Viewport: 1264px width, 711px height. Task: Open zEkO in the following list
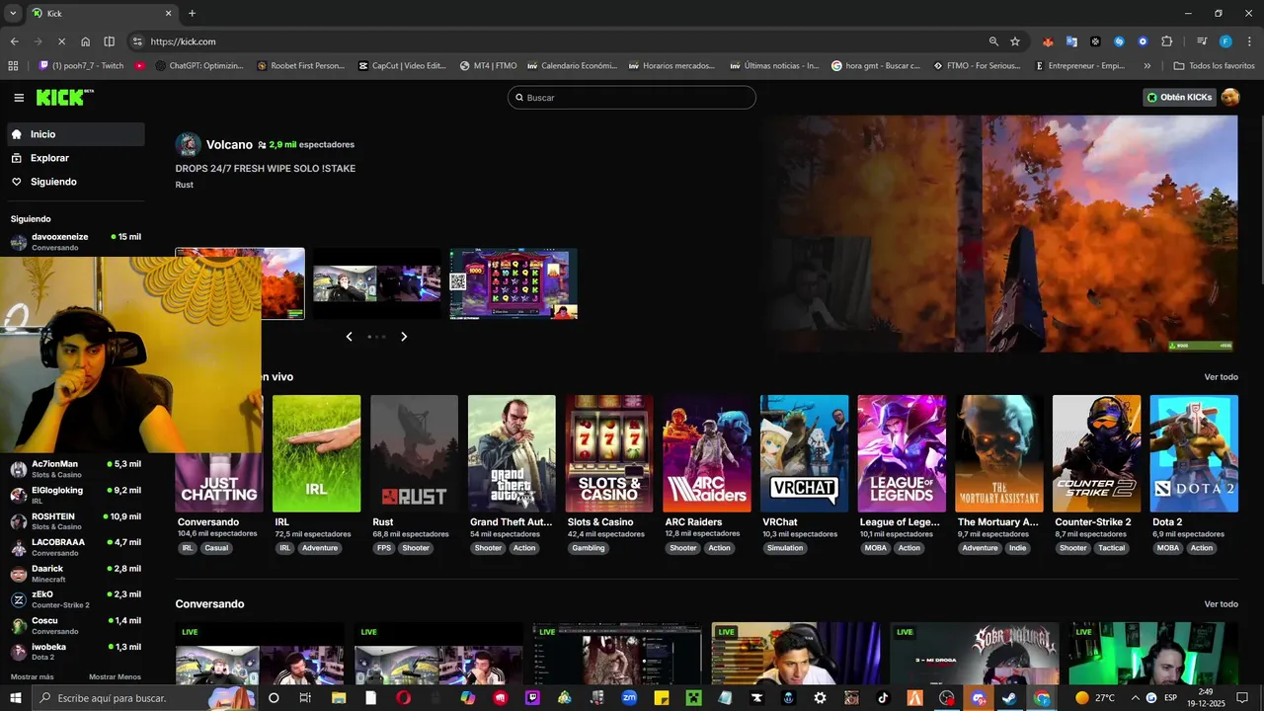coord(75,599)
